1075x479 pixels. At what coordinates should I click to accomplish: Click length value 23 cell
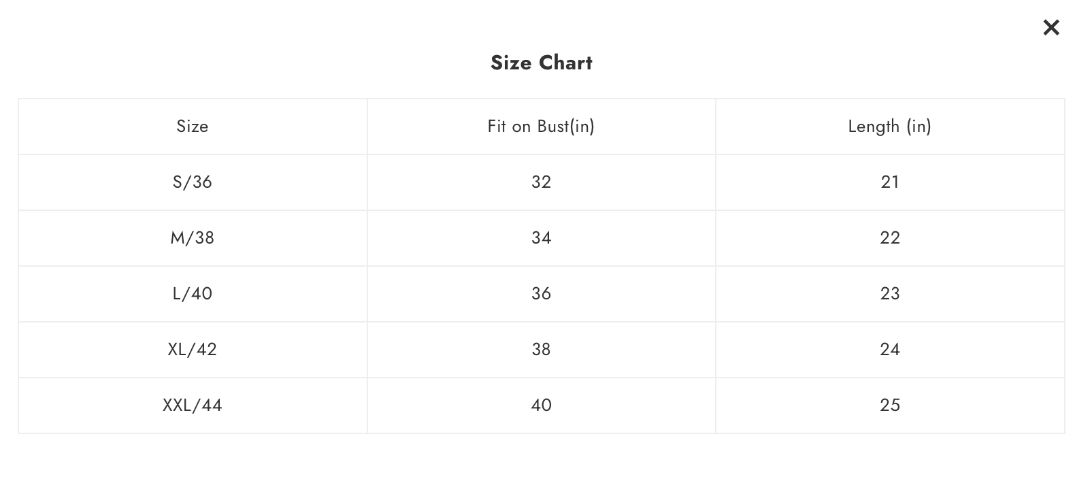pyautogui.click(x=890, y=294)
